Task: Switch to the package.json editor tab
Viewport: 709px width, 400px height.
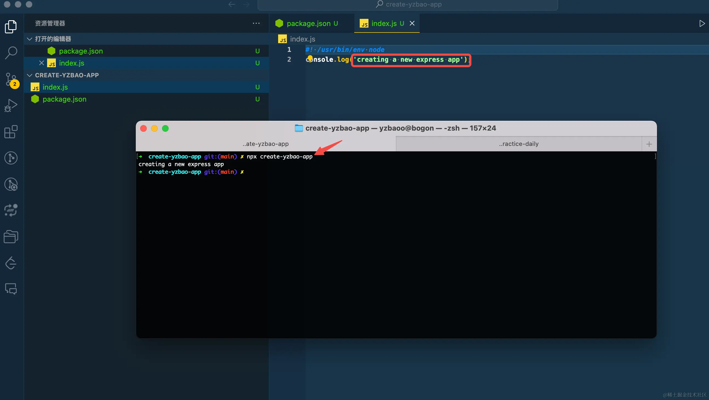Action: [x=308, y=23]
